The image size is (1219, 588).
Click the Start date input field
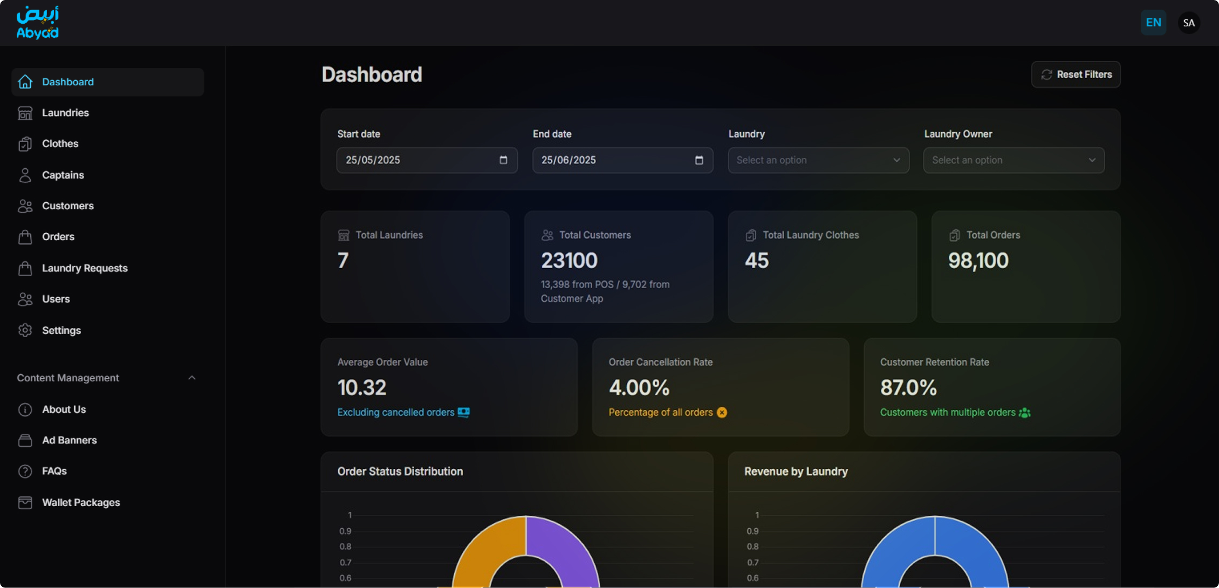(427, 160)
